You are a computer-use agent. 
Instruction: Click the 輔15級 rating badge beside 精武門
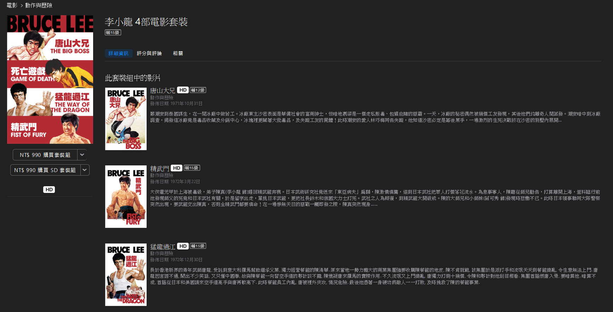tap(192, 168)
